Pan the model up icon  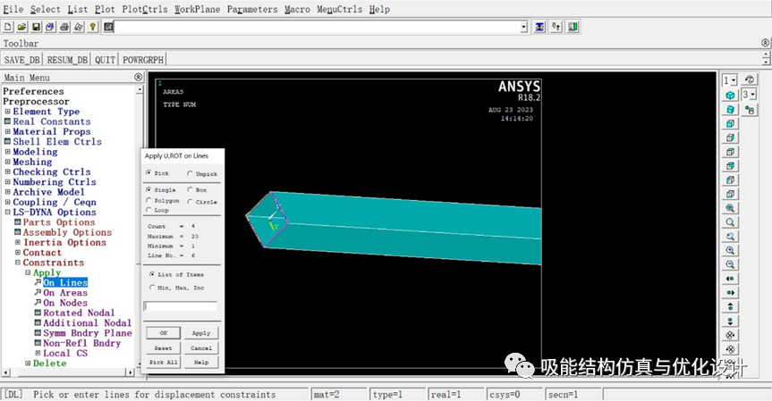pos(730,306)
